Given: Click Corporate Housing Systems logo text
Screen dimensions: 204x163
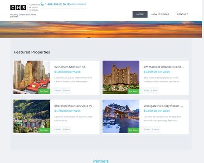Looking at the screenshot, I should tap(34, 7).
